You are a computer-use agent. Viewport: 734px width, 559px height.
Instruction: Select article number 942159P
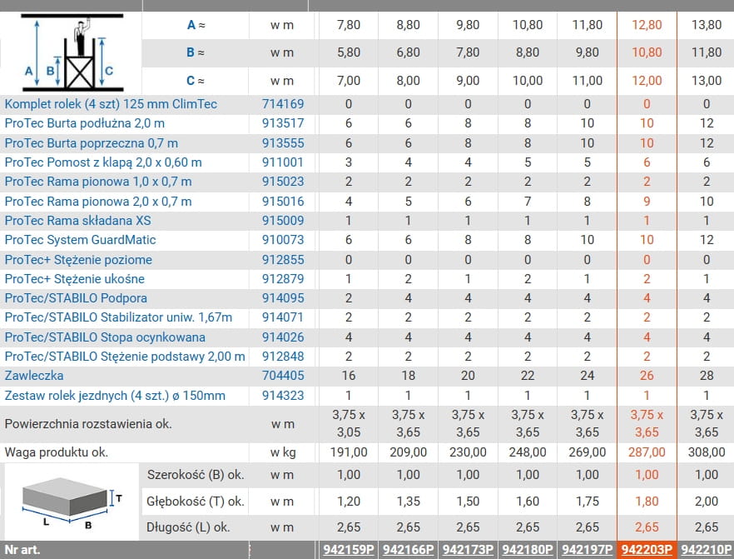point(348,550)
